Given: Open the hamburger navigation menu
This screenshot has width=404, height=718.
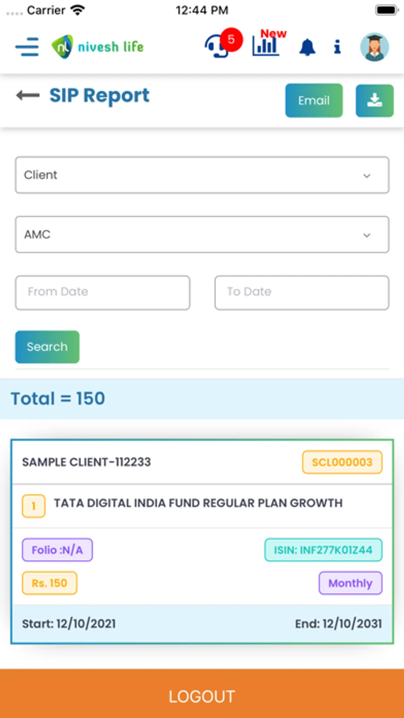Looking at the screenshot, I should tap(27, 47).
